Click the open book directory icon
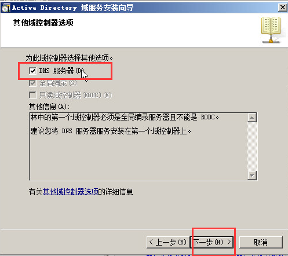Viewport: 288px width, 256px height. (x=271, y=30)
